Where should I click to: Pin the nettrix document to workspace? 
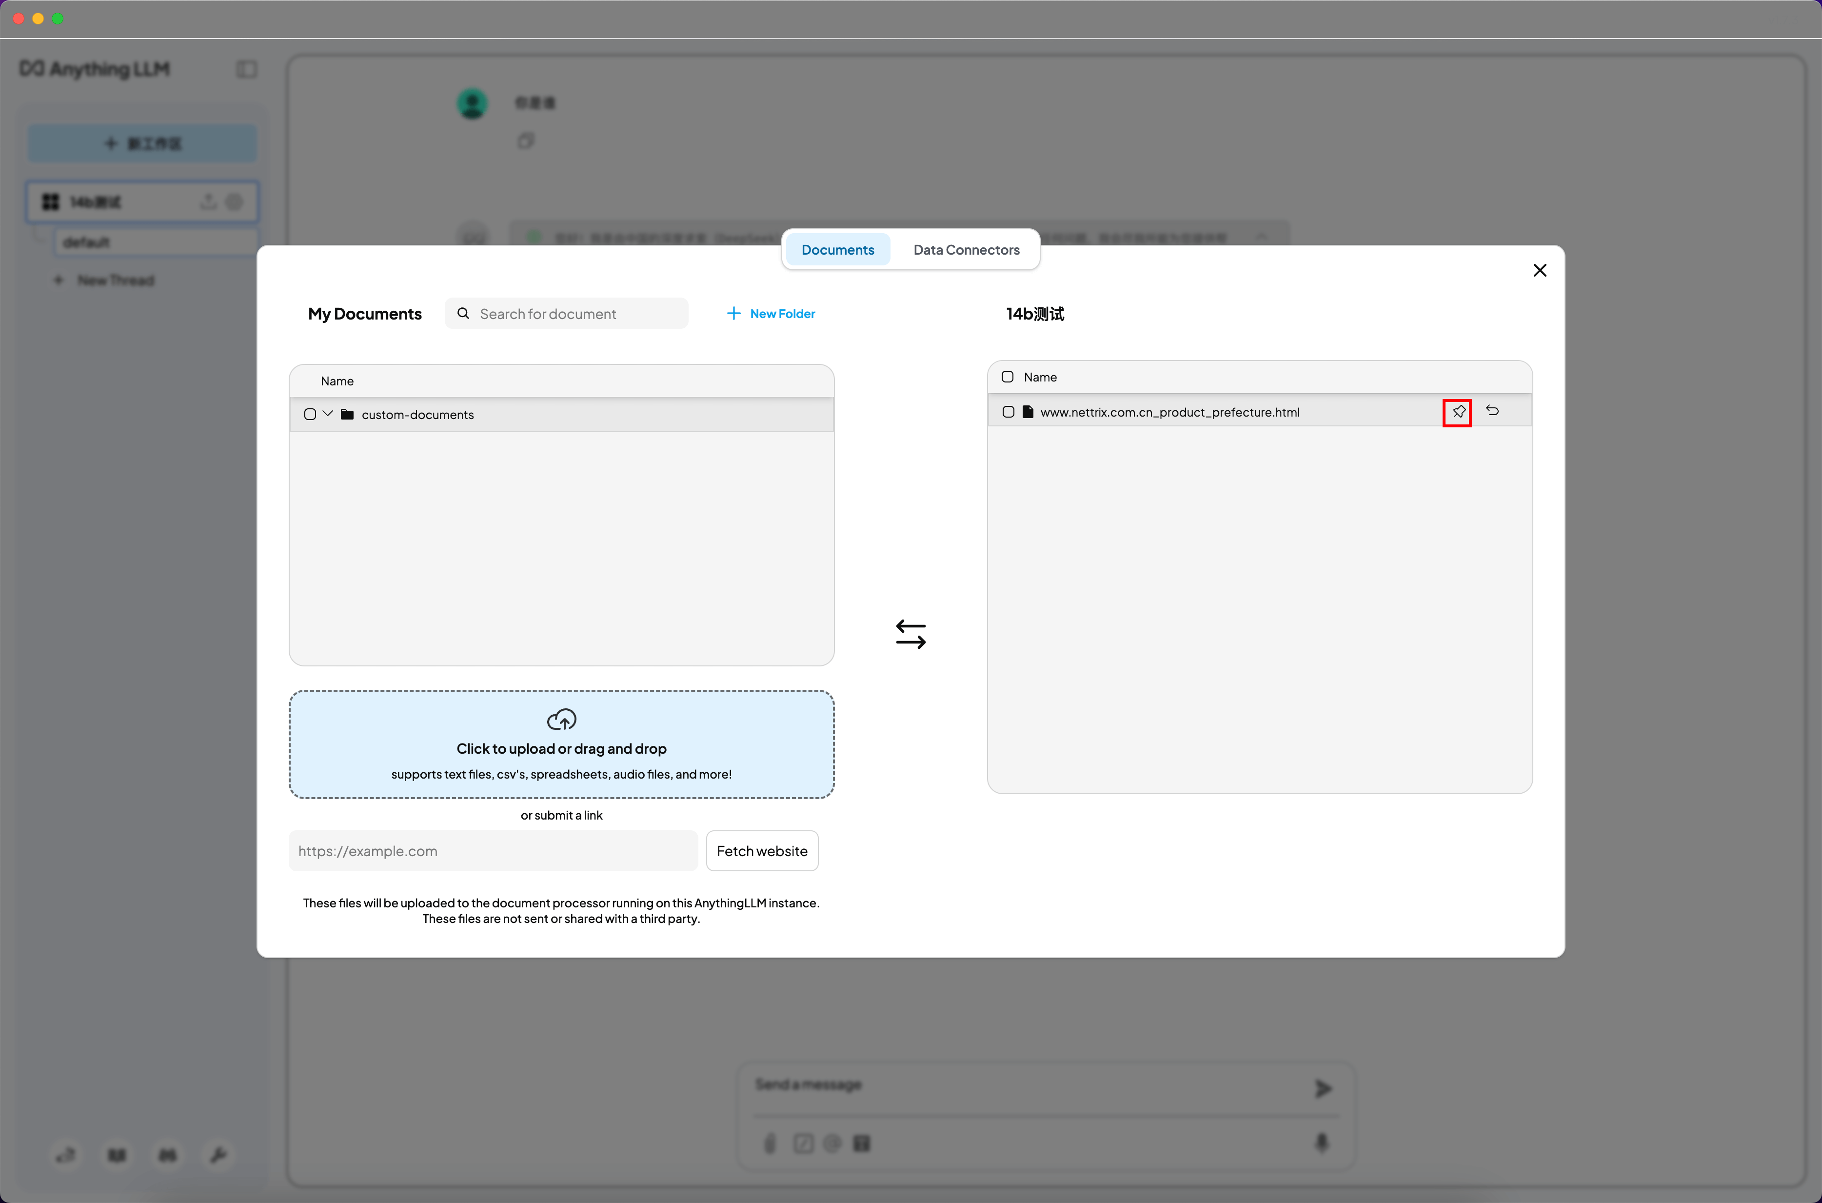pos(1458,413)
